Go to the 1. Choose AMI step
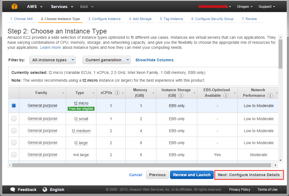 click(x=21, y=19)
